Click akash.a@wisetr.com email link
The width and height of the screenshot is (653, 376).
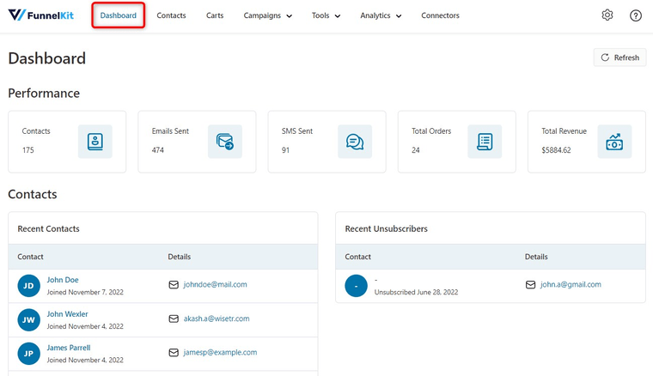(x=217, y=318)
